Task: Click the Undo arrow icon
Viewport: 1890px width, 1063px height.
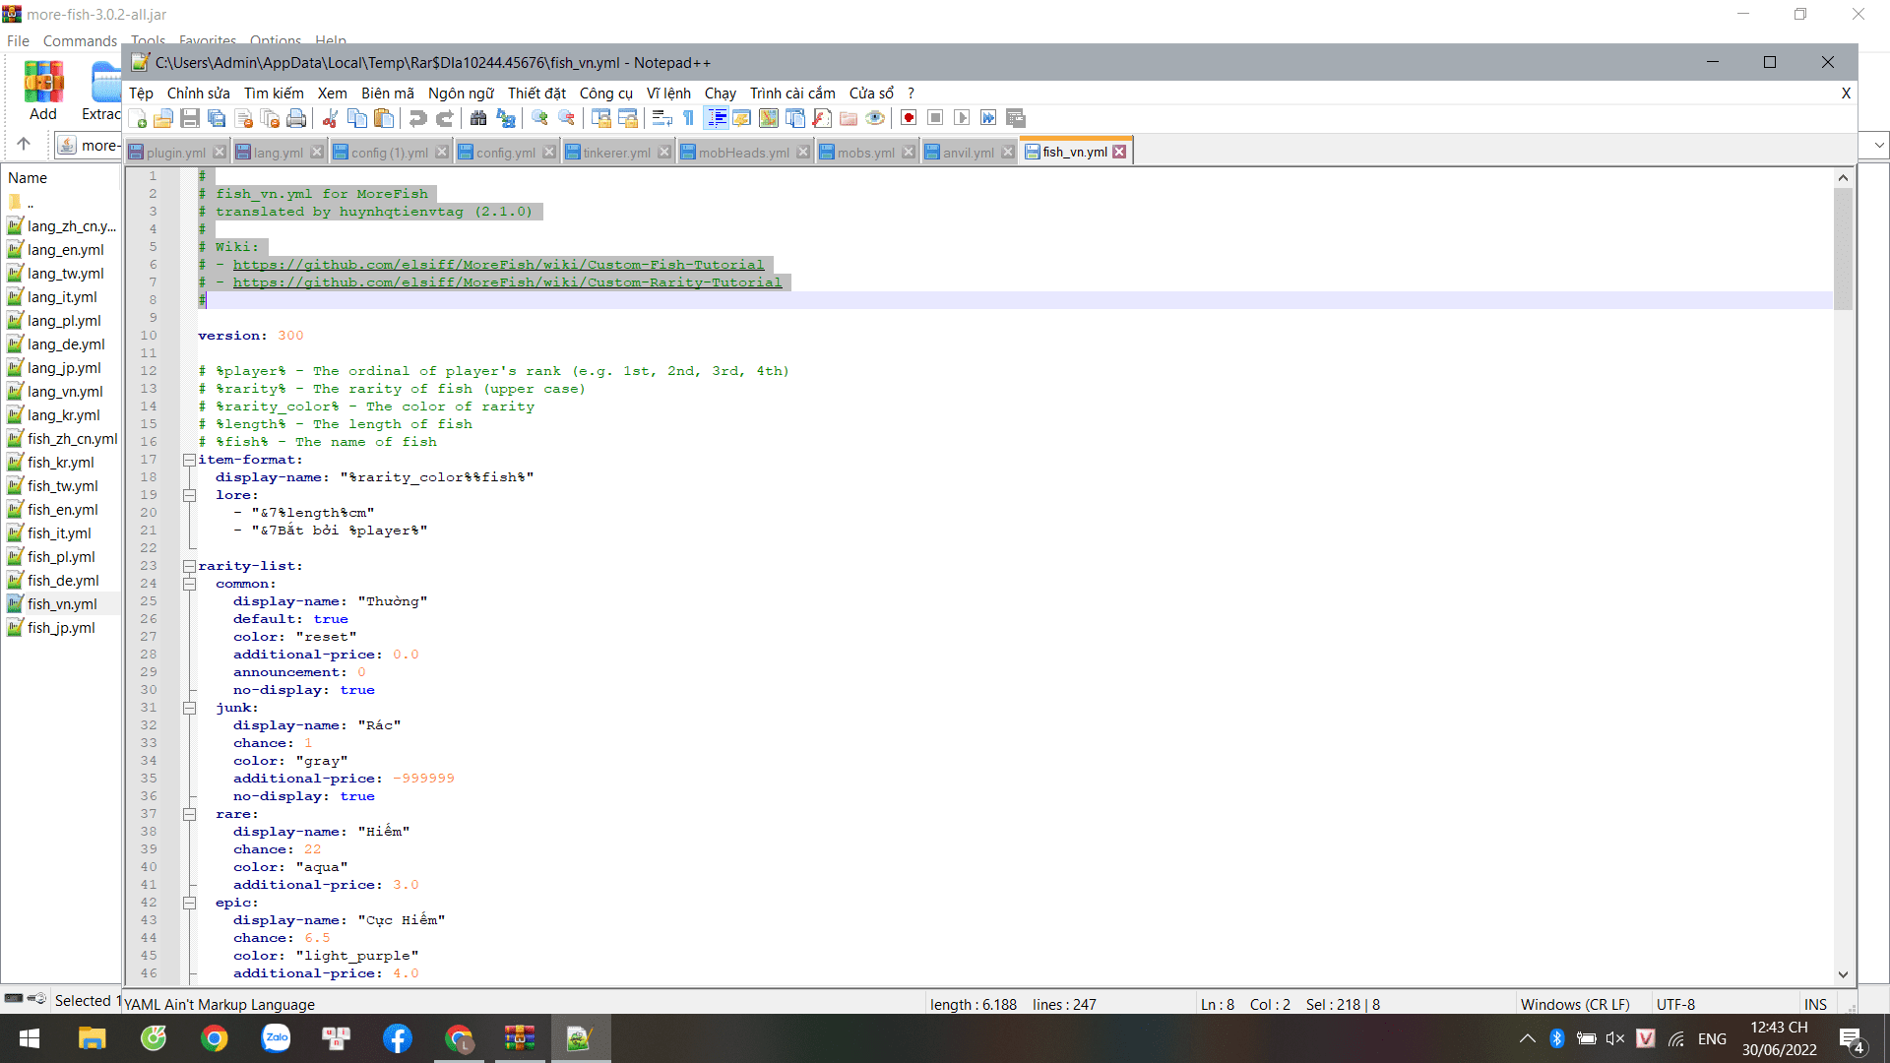Action: click(417, 118)
